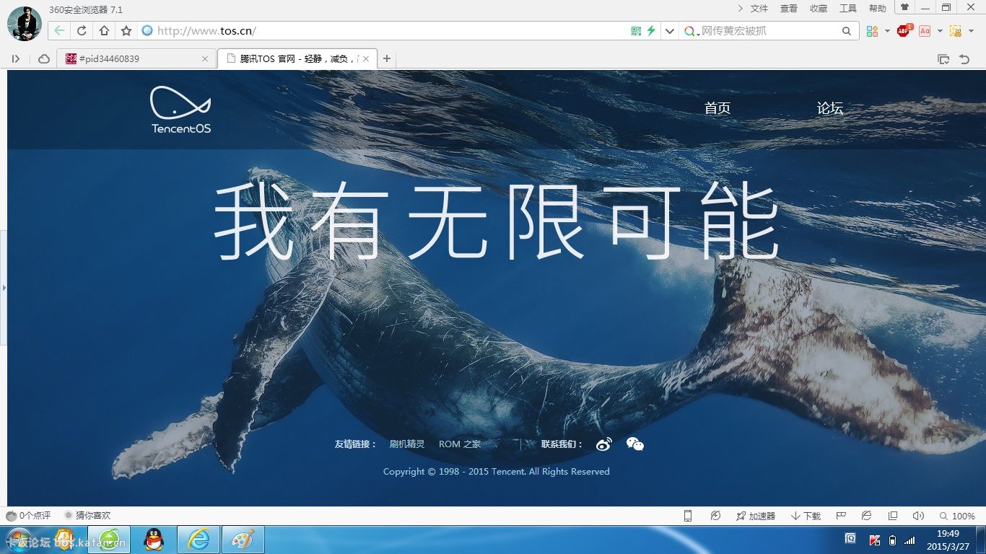Go to the browser home page icon
The height and width of the screenshot is (554, 986).
[104, 31]
